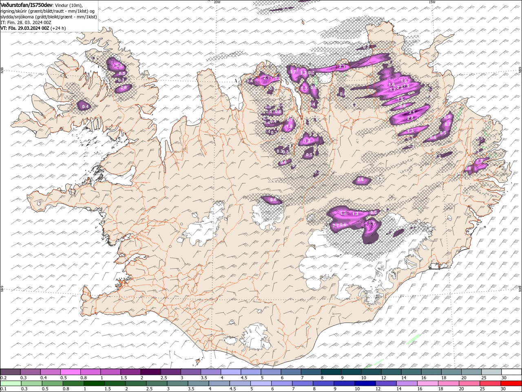Screen dimensions: 522x392
Task: Click the darkest purple swatch labeled 2 in upper legend
Action: pos(150,372)
